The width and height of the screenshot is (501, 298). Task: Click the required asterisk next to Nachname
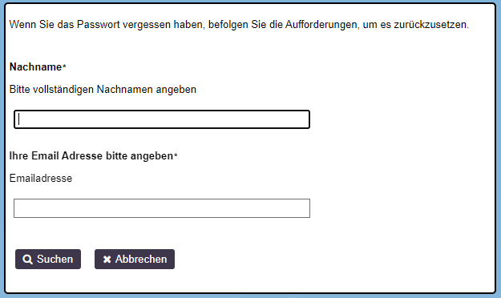click(x=64, y=66)
